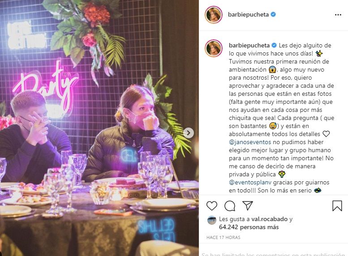Screen dimensions: 348x256
Task: Click the limited comments notice text
Action: coord(274,253)
